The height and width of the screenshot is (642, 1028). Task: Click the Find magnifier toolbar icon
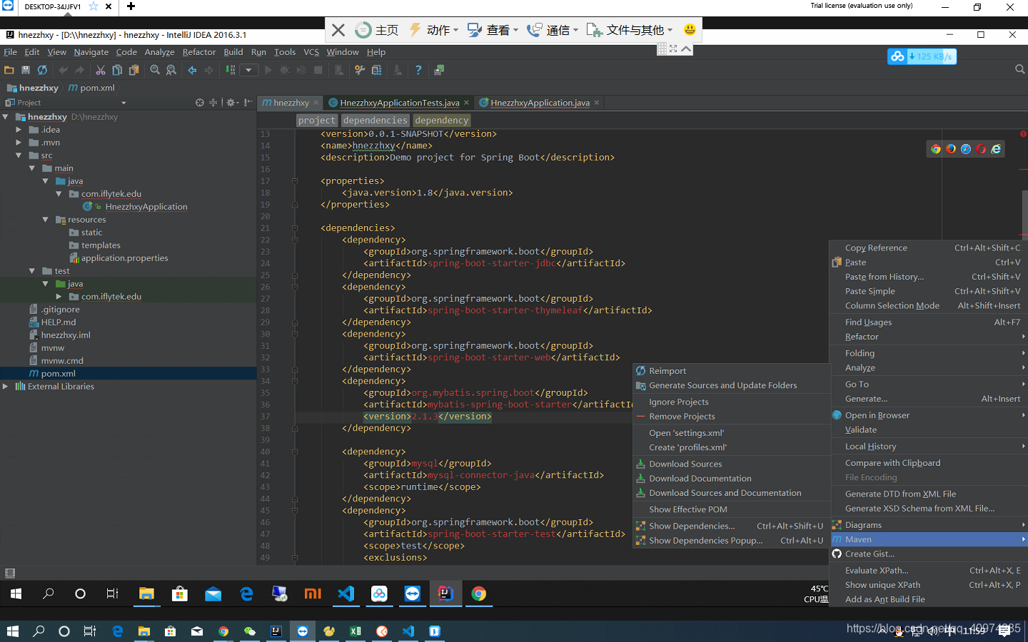coord(155,70)
